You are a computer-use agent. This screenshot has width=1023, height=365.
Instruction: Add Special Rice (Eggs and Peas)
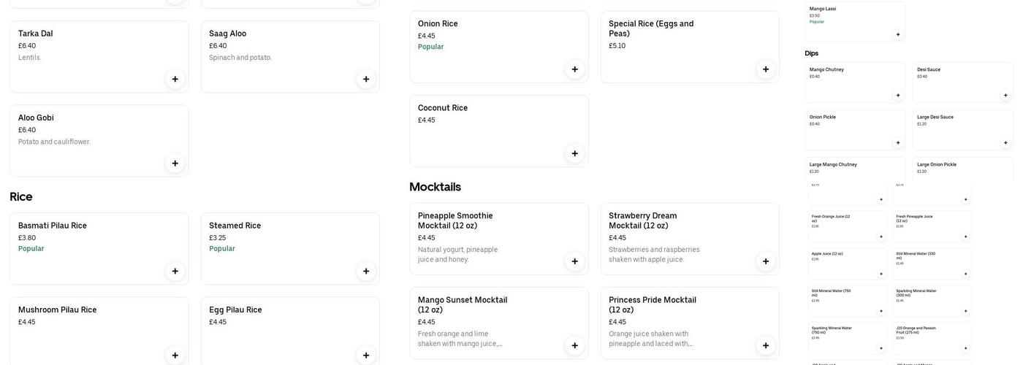pyautogui.click(x=766, y=69)
